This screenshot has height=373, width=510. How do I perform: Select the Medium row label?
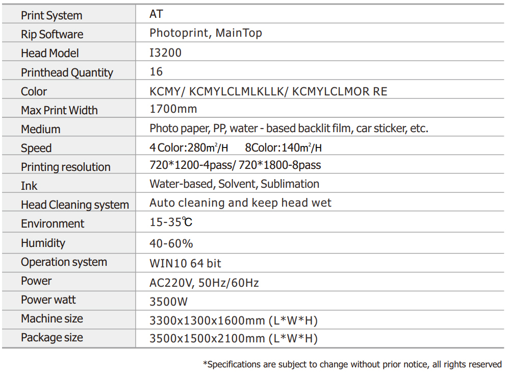(41, 129)
